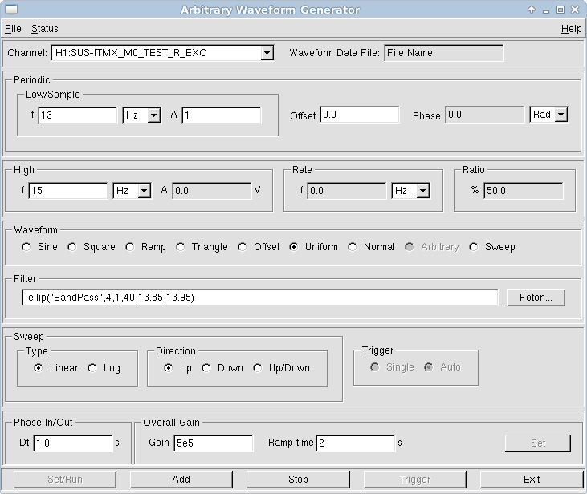Select the Square waveform radio button
This screenshot has height=494, width=587.
point(72,247)
